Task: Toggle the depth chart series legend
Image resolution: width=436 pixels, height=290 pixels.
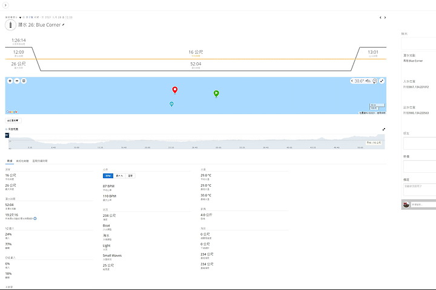Action: pyautogui.click(x=12, y=129)
